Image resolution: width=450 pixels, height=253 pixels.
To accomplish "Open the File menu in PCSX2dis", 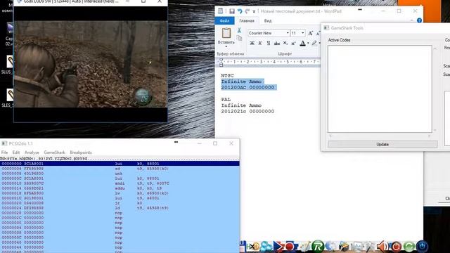I will [5, 153].
